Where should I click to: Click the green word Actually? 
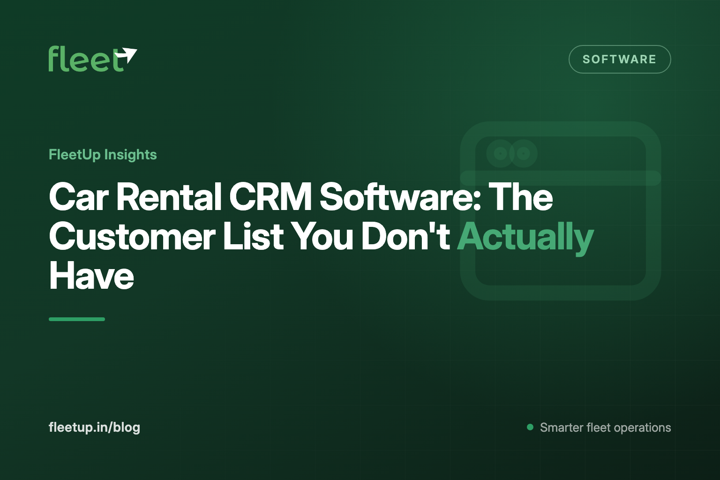[525, 238]
